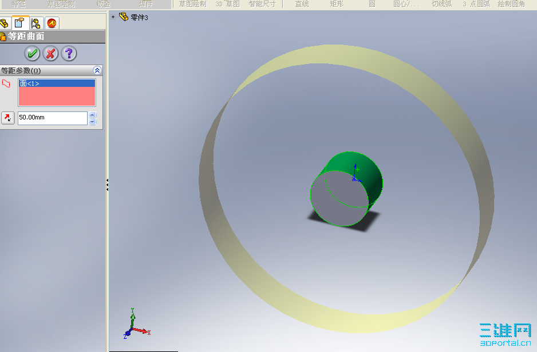537x352 pixels.
Task: Click the XYZ orientation triad
Action: tap(136, 324)
